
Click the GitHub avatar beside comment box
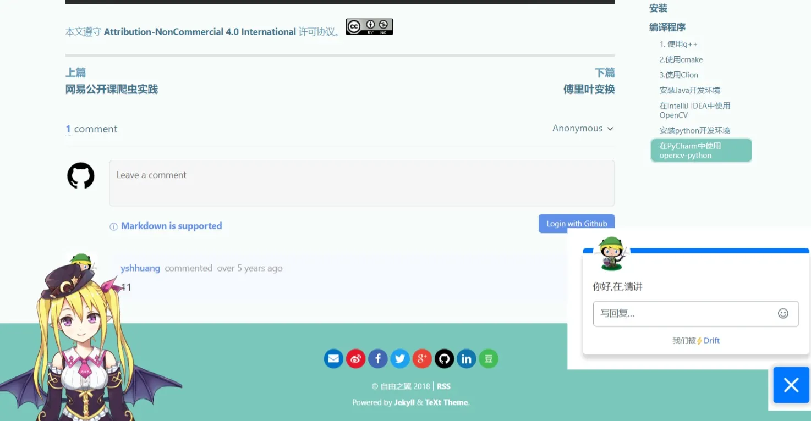click(x=81, y=176)
